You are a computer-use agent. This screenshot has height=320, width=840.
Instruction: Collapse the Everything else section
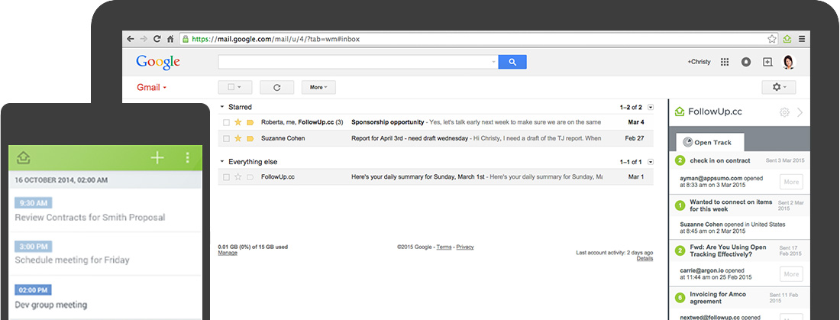point(222,162)
